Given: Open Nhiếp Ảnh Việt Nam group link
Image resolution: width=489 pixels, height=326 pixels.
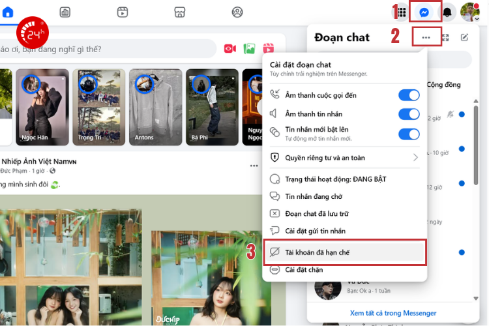Looking at the screenshot, I should [x=39, y=161].
